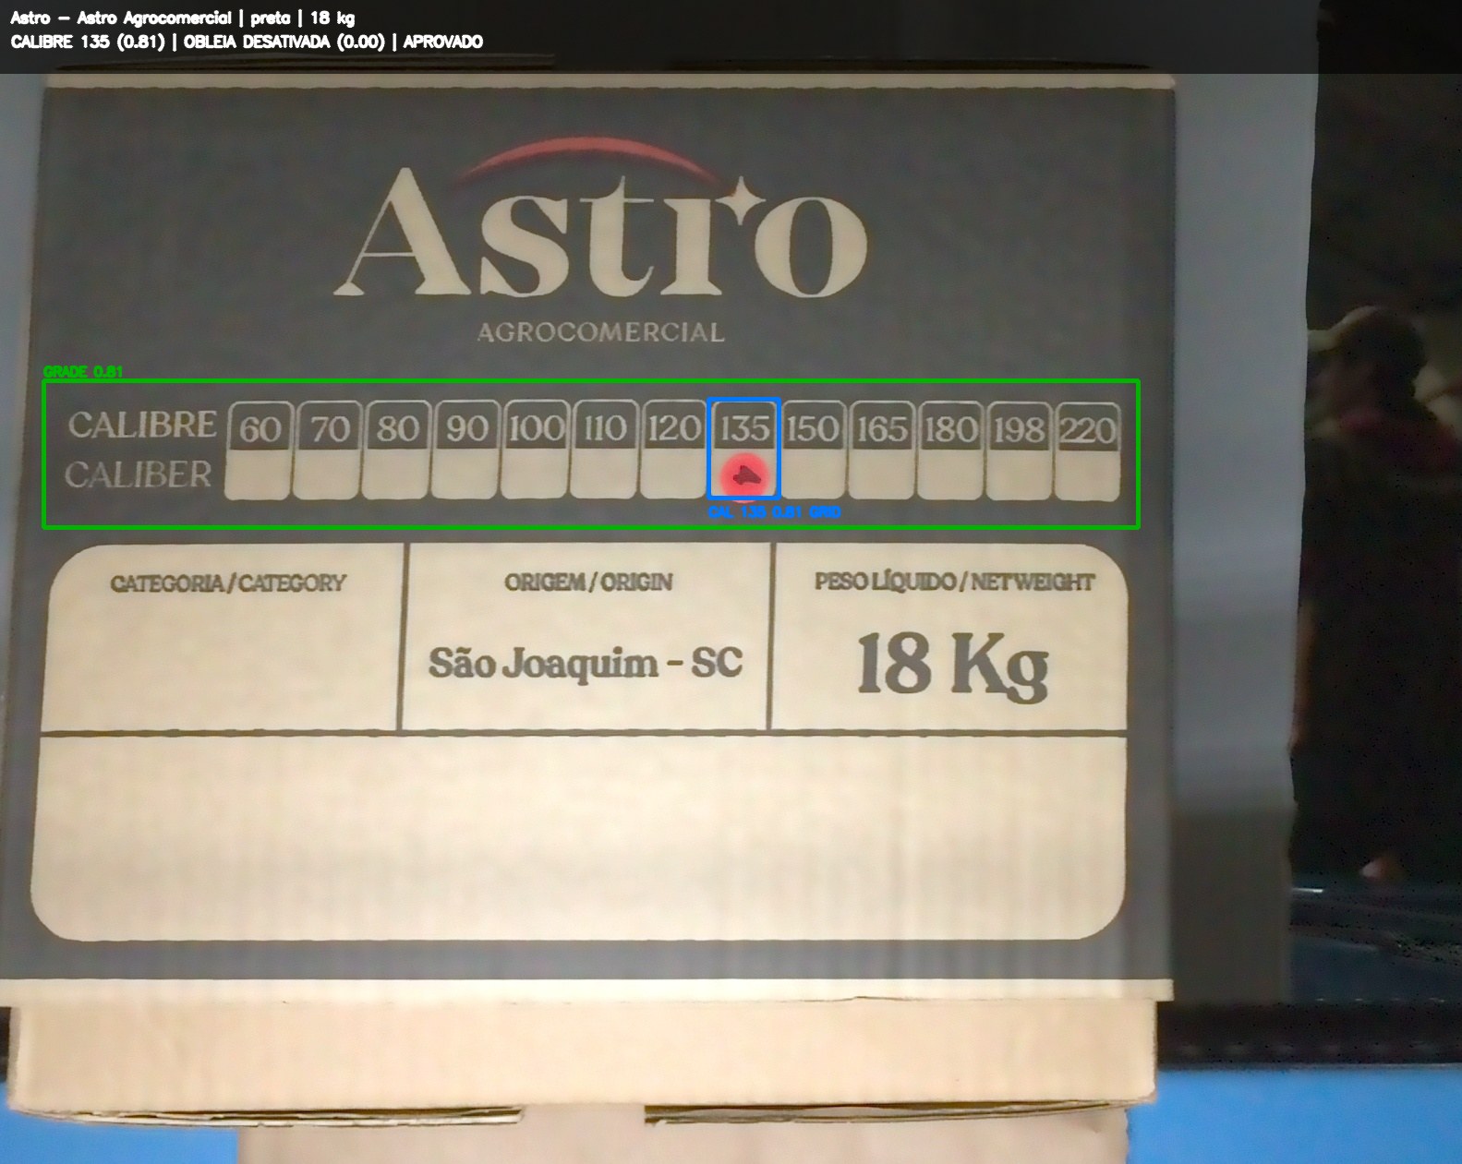Click the empty mark box under 100

pyautogui.click(x=535, y=474)
